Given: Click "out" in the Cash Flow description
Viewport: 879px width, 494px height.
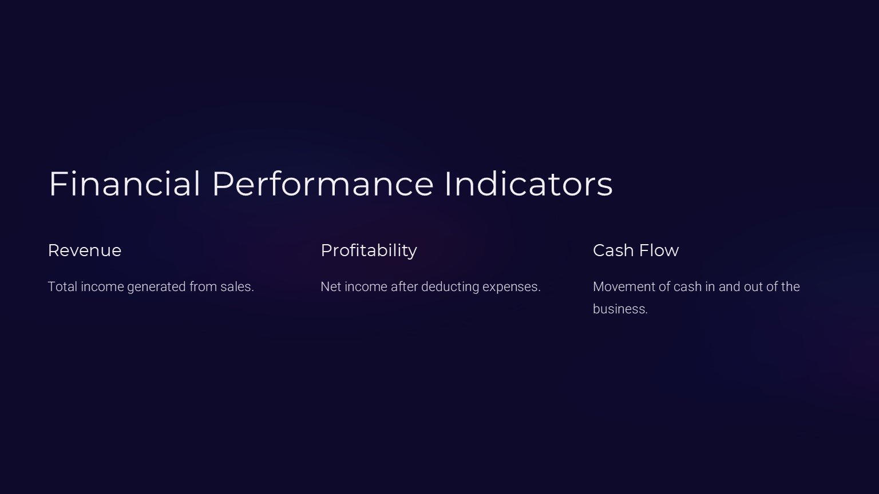Looking at the screenshot, I should [x=753, y=286].
